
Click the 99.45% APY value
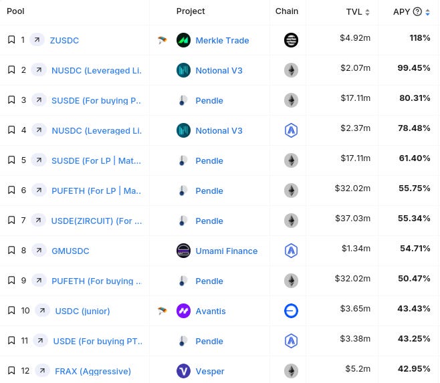coord(414,68)
